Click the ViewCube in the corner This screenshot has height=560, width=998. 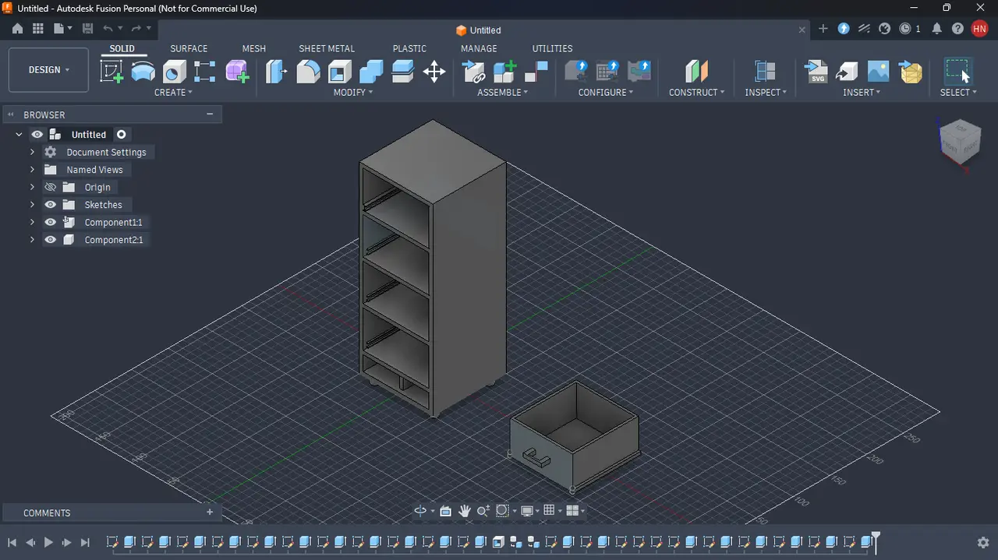point(960,141)
